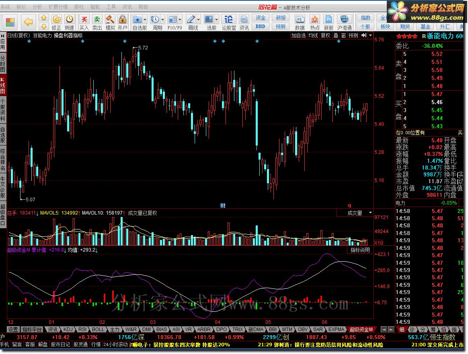
Task: Toggle 复权 price adjustment
Action: coord(325,35)
